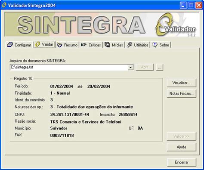
Task: Click the SINTEGRA Validador banner image
Action: (102, 25)
